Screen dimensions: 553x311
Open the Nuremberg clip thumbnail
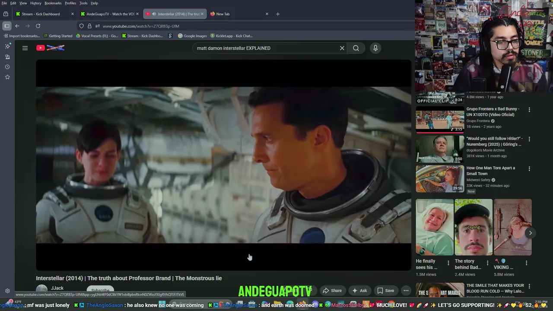point(440,149)
